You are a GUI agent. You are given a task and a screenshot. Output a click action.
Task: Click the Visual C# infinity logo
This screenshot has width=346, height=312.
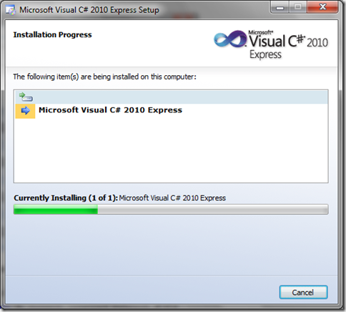pos(230,39)
